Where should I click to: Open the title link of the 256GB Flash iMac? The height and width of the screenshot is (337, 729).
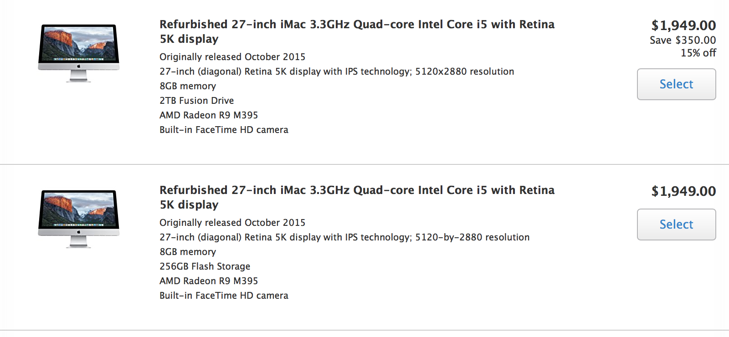[357, 190]
